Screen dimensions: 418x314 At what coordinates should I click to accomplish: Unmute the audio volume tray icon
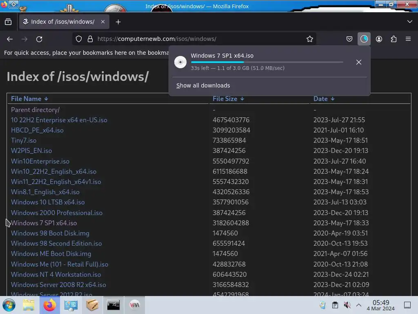pyautogui.click(x=347, y=305)
